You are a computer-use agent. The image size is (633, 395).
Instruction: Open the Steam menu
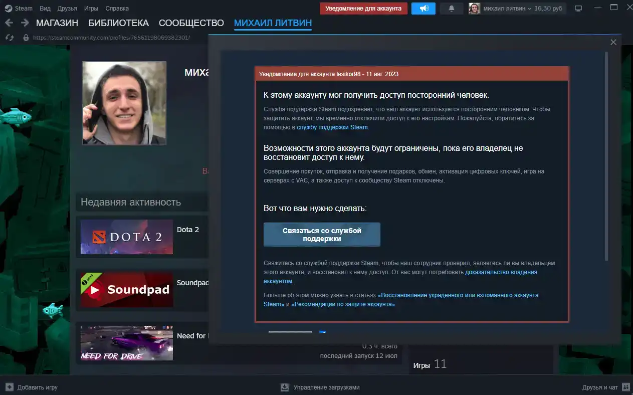pos(24,9)
